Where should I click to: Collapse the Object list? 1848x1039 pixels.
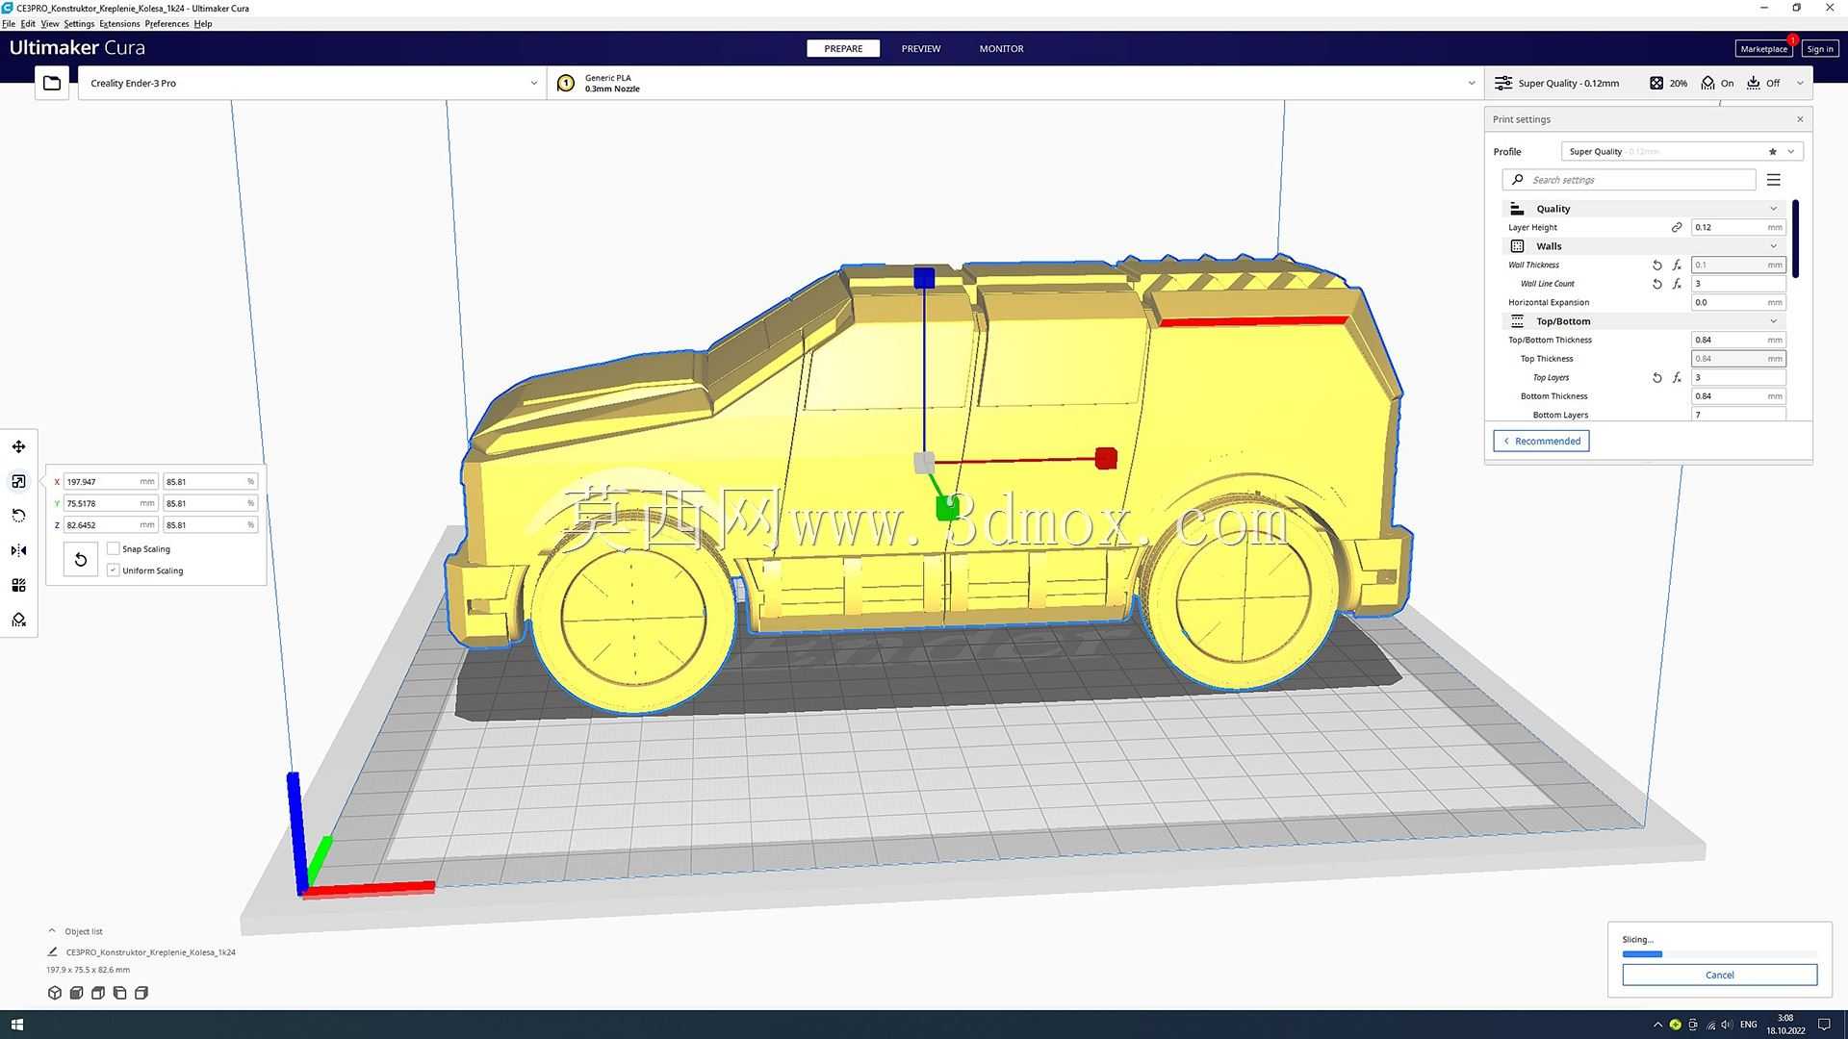coord(52,931)
